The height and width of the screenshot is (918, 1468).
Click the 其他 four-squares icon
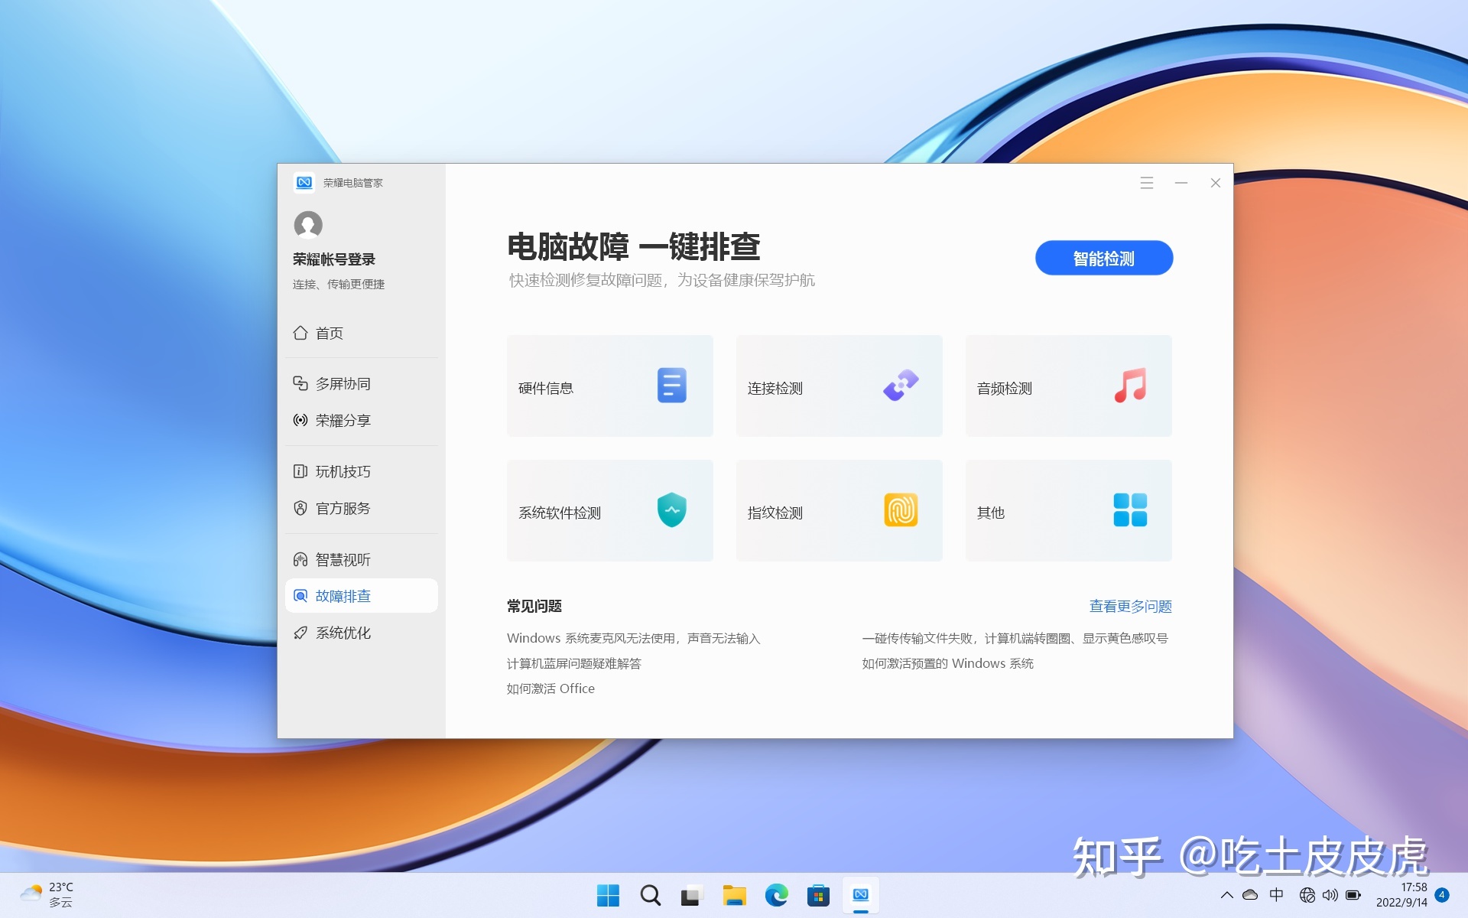click(x=1130, y=510)
